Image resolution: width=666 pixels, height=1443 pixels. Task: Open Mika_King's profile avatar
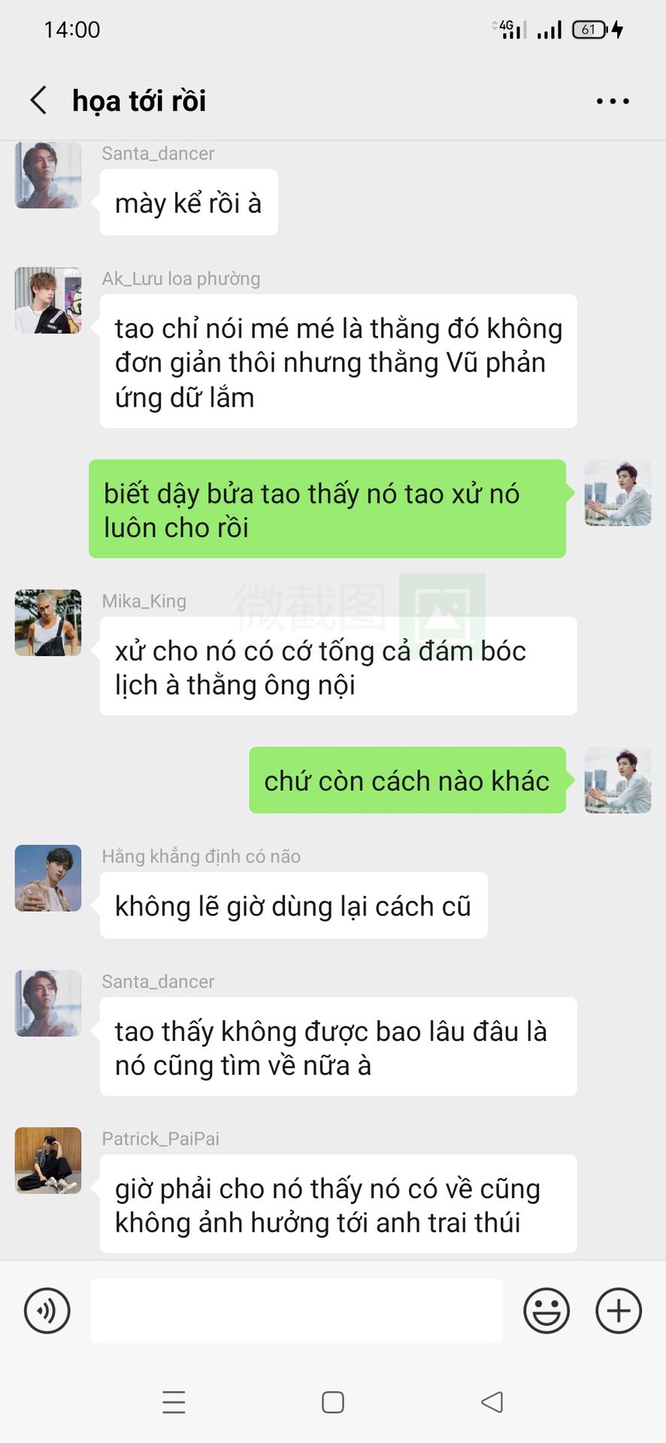(x=48, y=623)
